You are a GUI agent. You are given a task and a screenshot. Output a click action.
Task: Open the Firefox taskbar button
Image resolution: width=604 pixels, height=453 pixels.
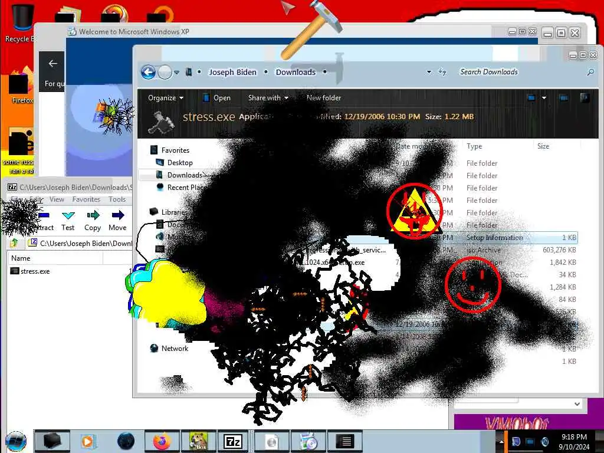pos(162,441)
